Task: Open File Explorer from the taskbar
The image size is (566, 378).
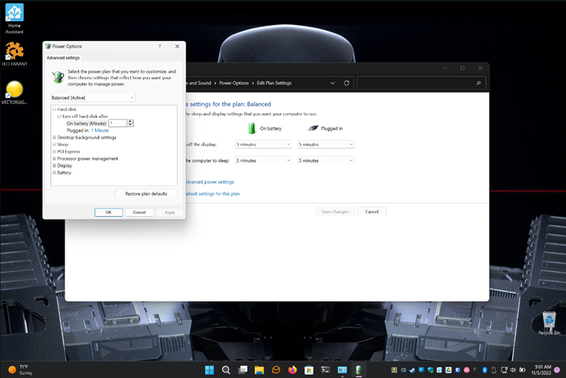Action: (259, 370)
